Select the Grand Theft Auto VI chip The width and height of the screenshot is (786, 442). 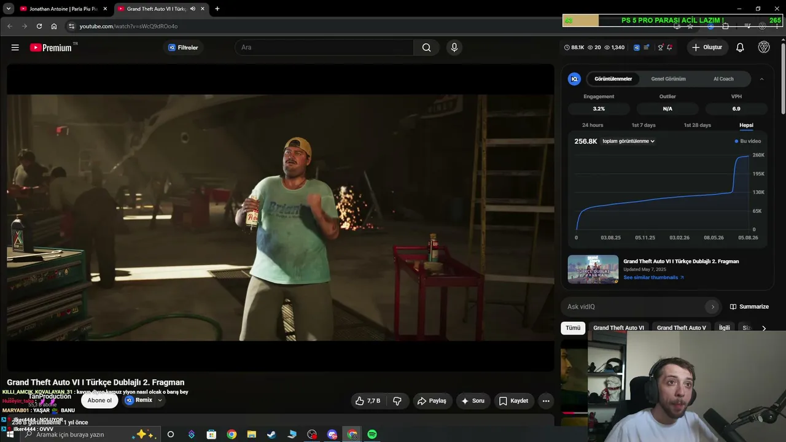point(618,328)
